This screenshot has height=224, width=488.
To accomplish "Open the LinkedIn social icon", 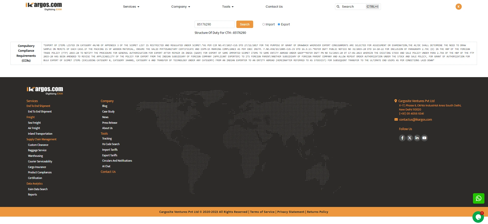I will (x=417, y=138).
